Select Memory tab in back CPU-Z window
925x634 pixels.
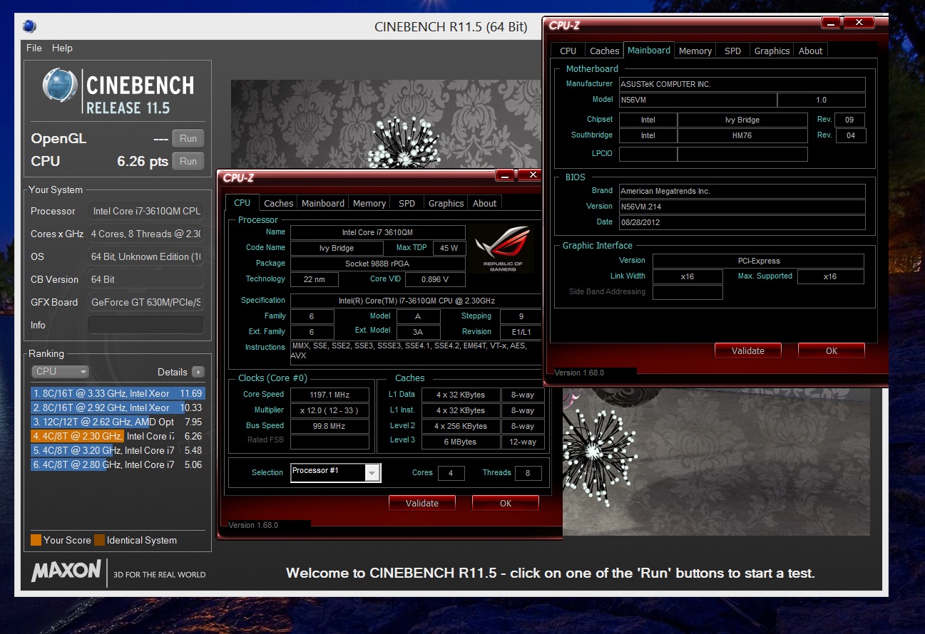695,51
